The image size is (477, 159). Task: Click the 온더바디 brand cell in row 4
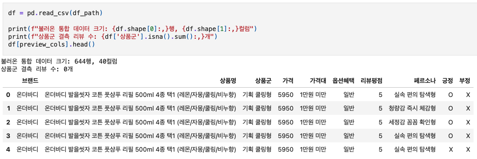[27, 149]
